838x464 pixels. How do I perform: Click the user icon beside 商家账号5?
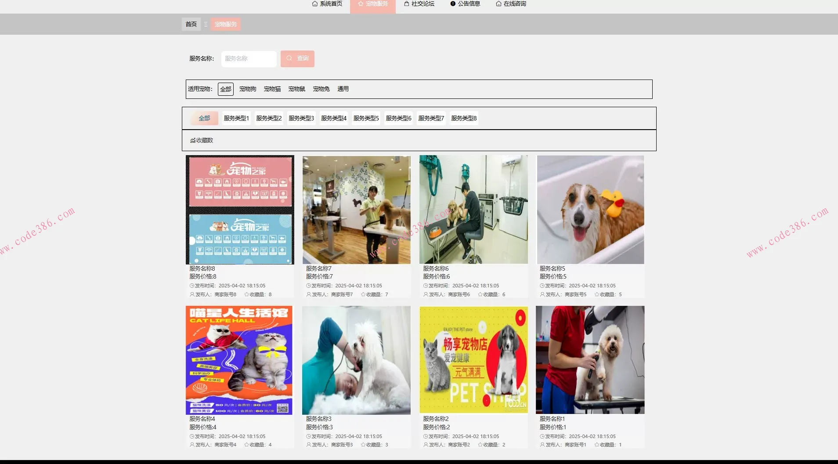542,294
